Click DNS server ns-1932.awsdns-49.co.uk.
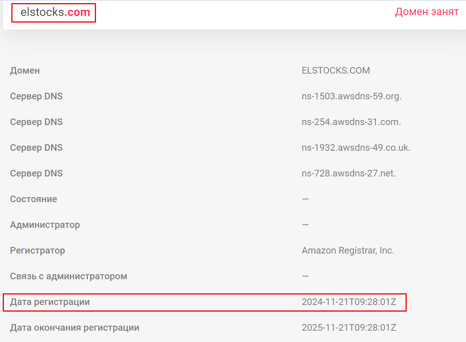This screenshot has height=342, width=466. (x=356, y=148)
